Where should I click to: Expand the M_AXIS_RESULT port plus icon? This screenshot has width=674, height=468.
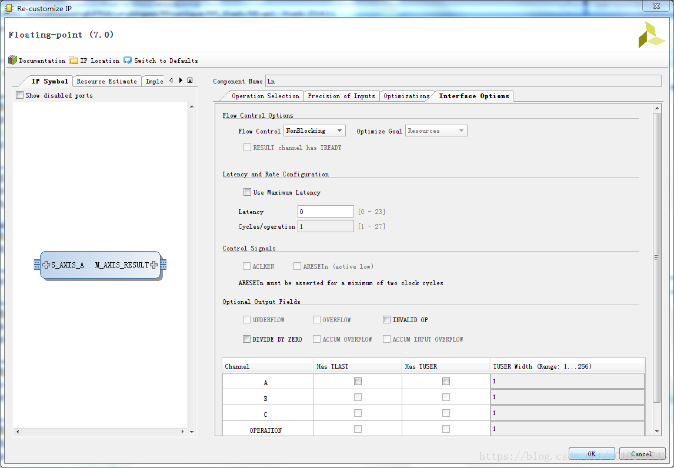pyautogui.click(x=154, y=265)
